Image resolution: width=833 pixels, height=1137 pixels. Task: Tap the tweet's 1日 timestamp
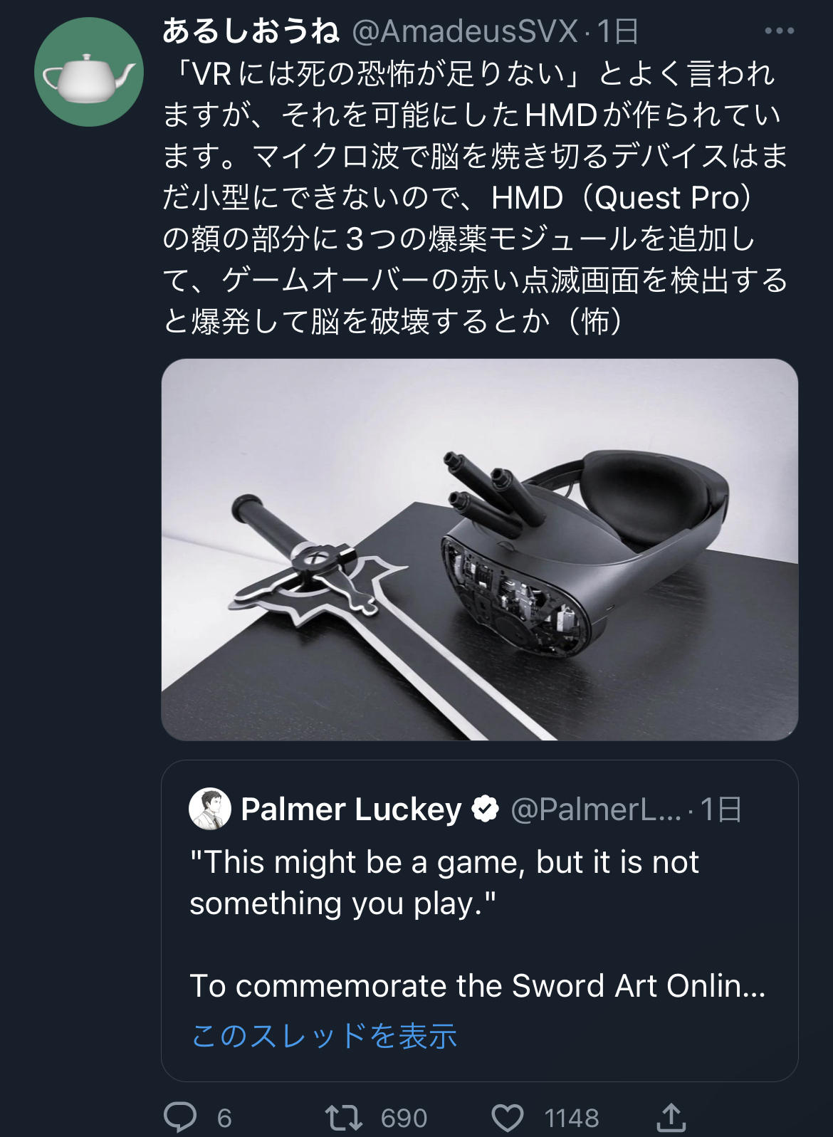point(617,31)
